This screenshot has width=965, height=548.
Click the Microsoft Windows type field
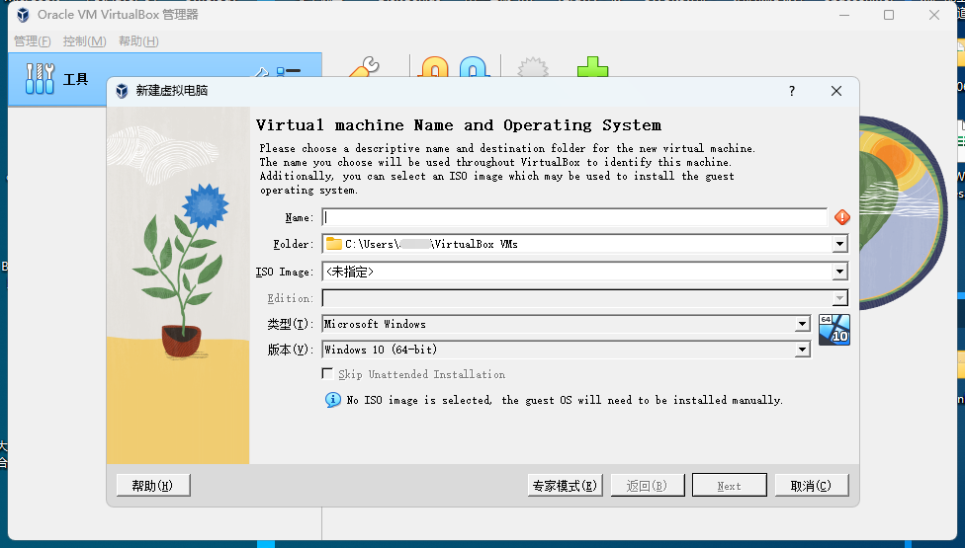click(567, 324)
